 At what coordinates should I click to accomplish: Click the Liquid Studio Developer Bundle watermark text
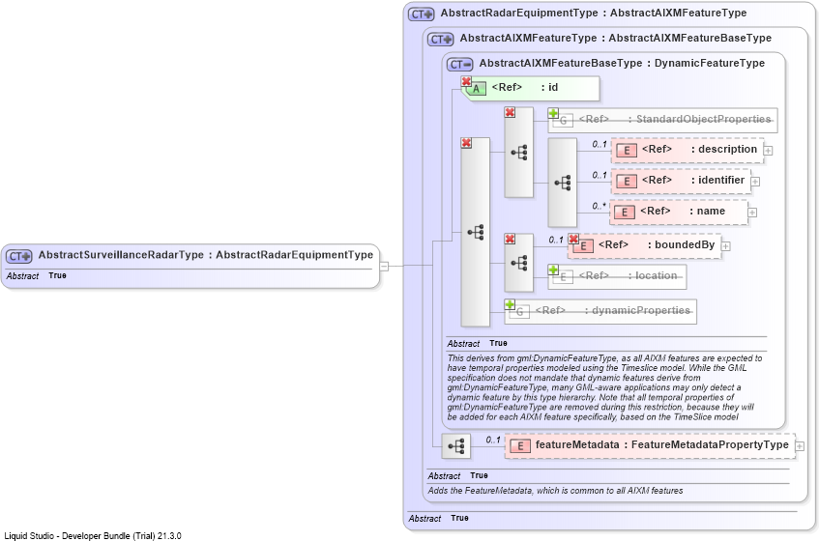click(x=93, y=536)
